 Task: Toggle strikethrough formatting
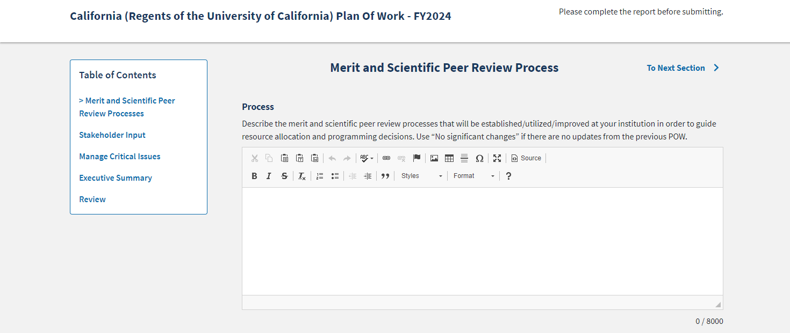tap(284, 176)
